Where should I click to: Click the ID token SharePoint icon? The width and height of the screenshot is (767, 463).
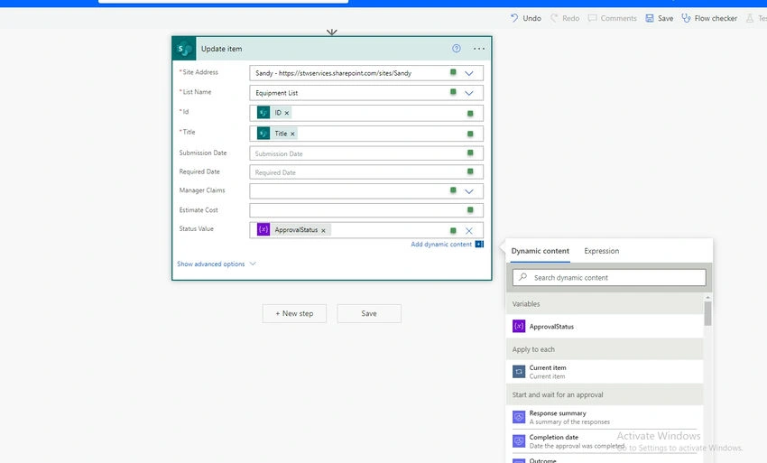pyautogui.click(x=263, y=113)
